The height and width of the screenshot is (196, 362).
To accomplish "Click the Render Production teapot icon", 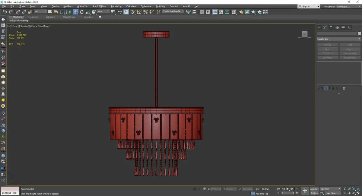I will pos(253,12).
